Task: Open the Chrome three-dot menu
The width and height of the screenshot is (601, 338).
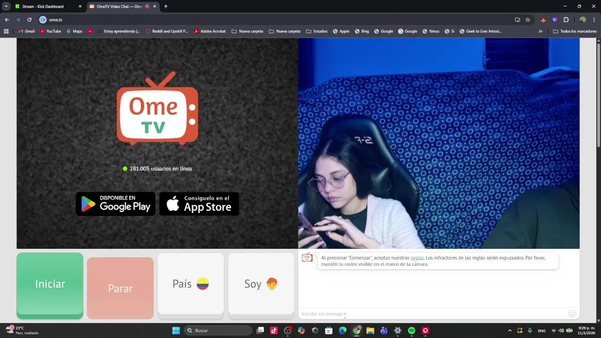Action: (x=594, y=20)
